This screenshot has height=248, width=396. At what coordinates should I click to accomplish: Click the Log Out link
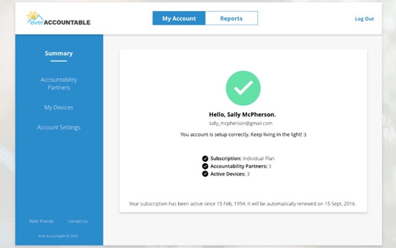click(364, 19)
